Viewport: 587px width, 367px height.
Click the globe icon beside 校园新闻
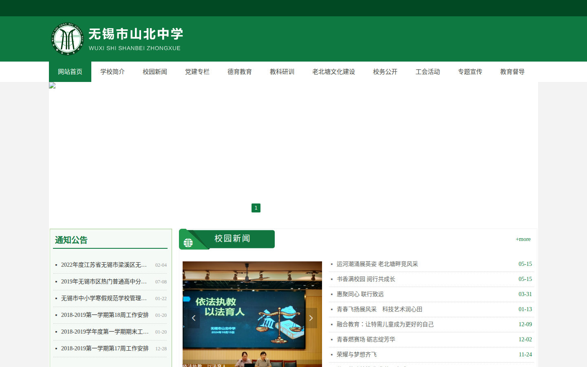[188, 243]
